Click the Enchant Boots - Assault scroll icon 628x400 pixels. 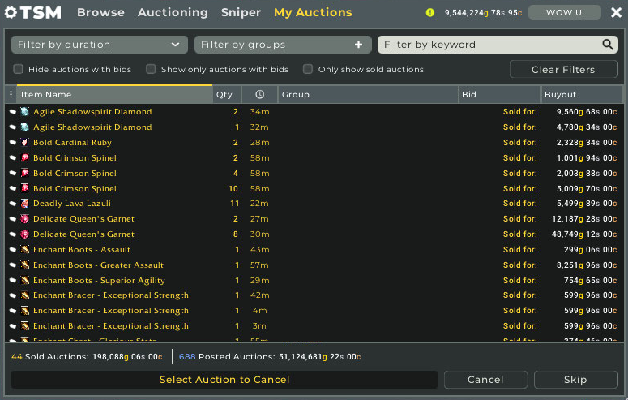tap(24, 250)
